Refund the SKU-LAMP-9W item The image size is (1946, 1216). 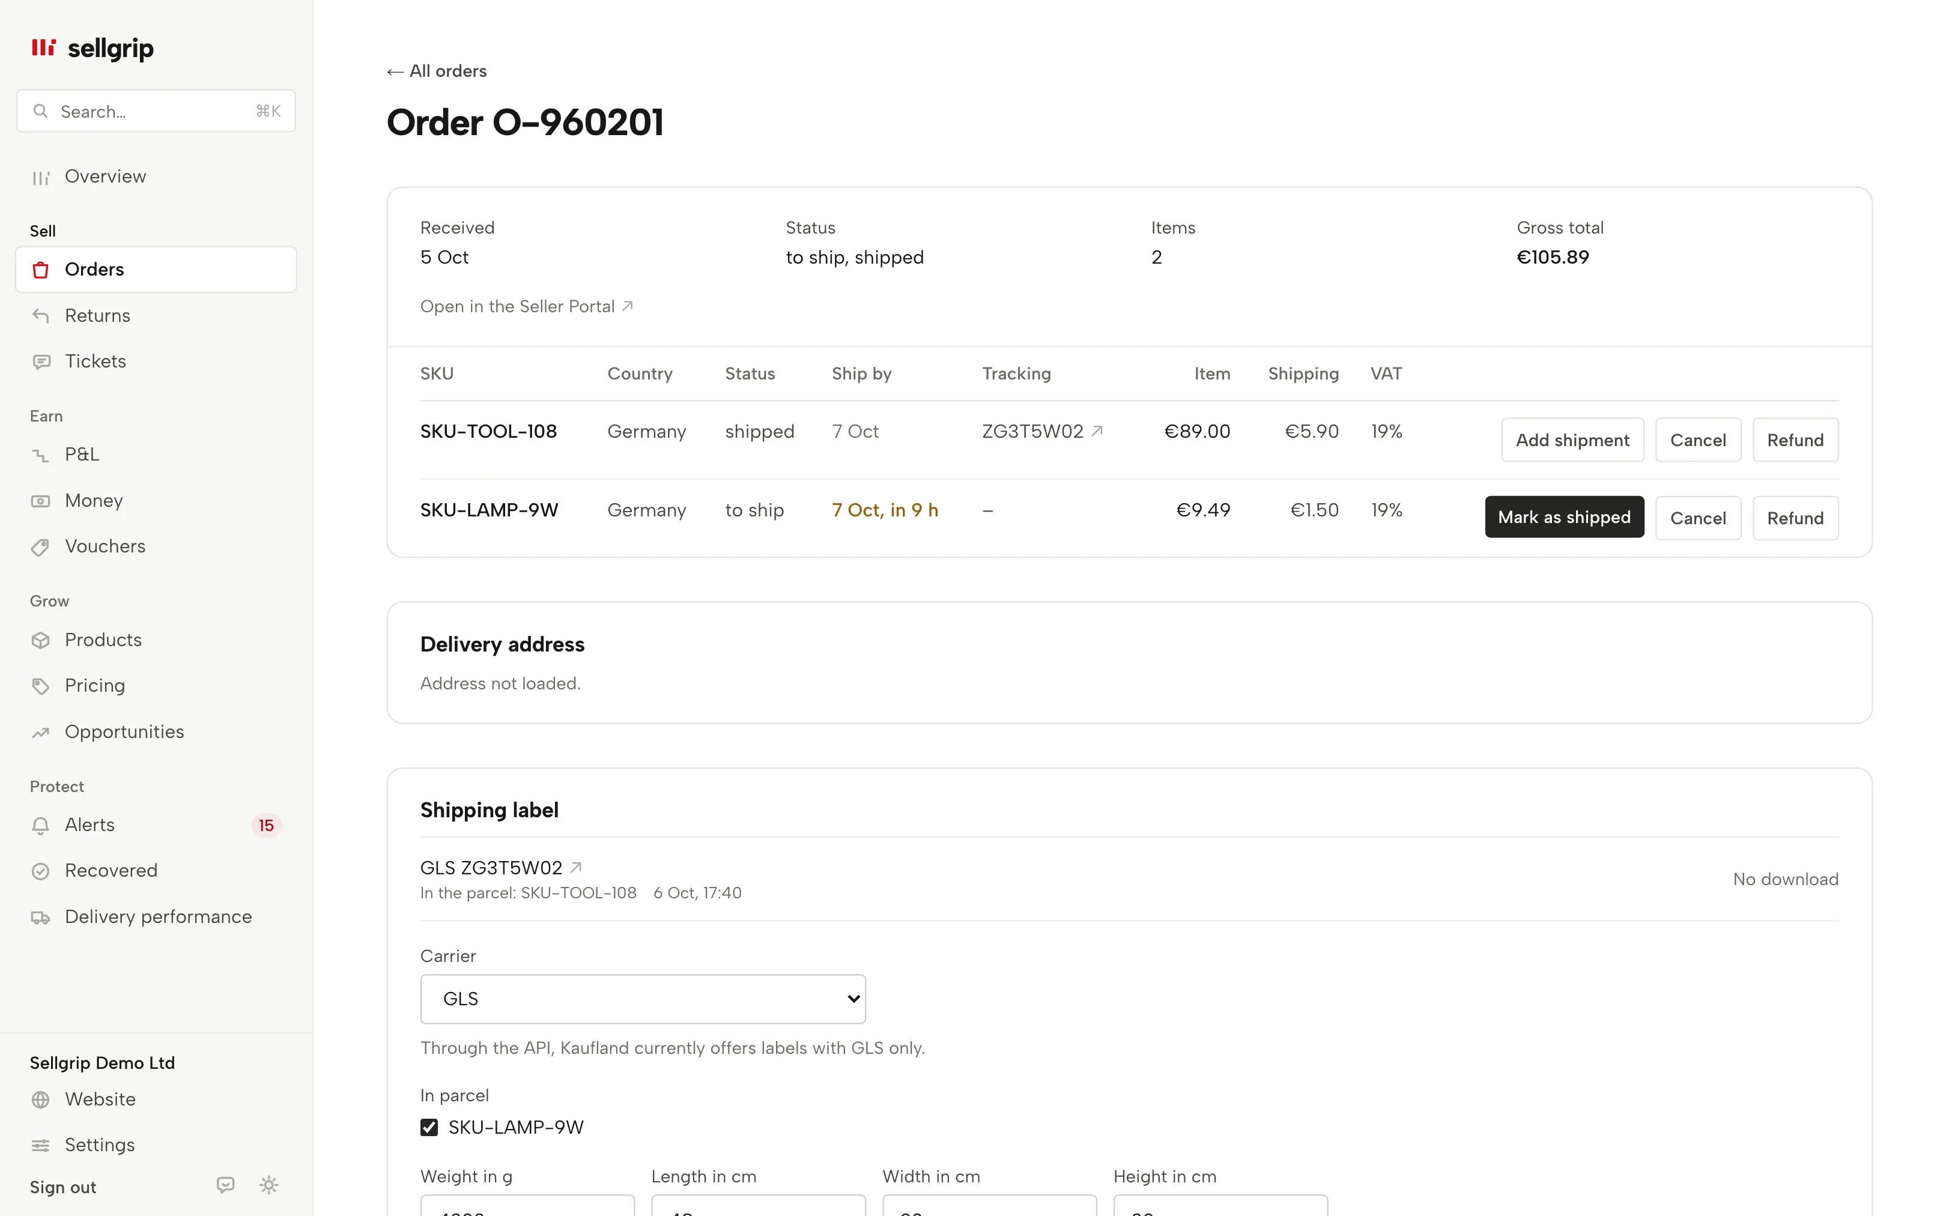tap(1795, 518)
